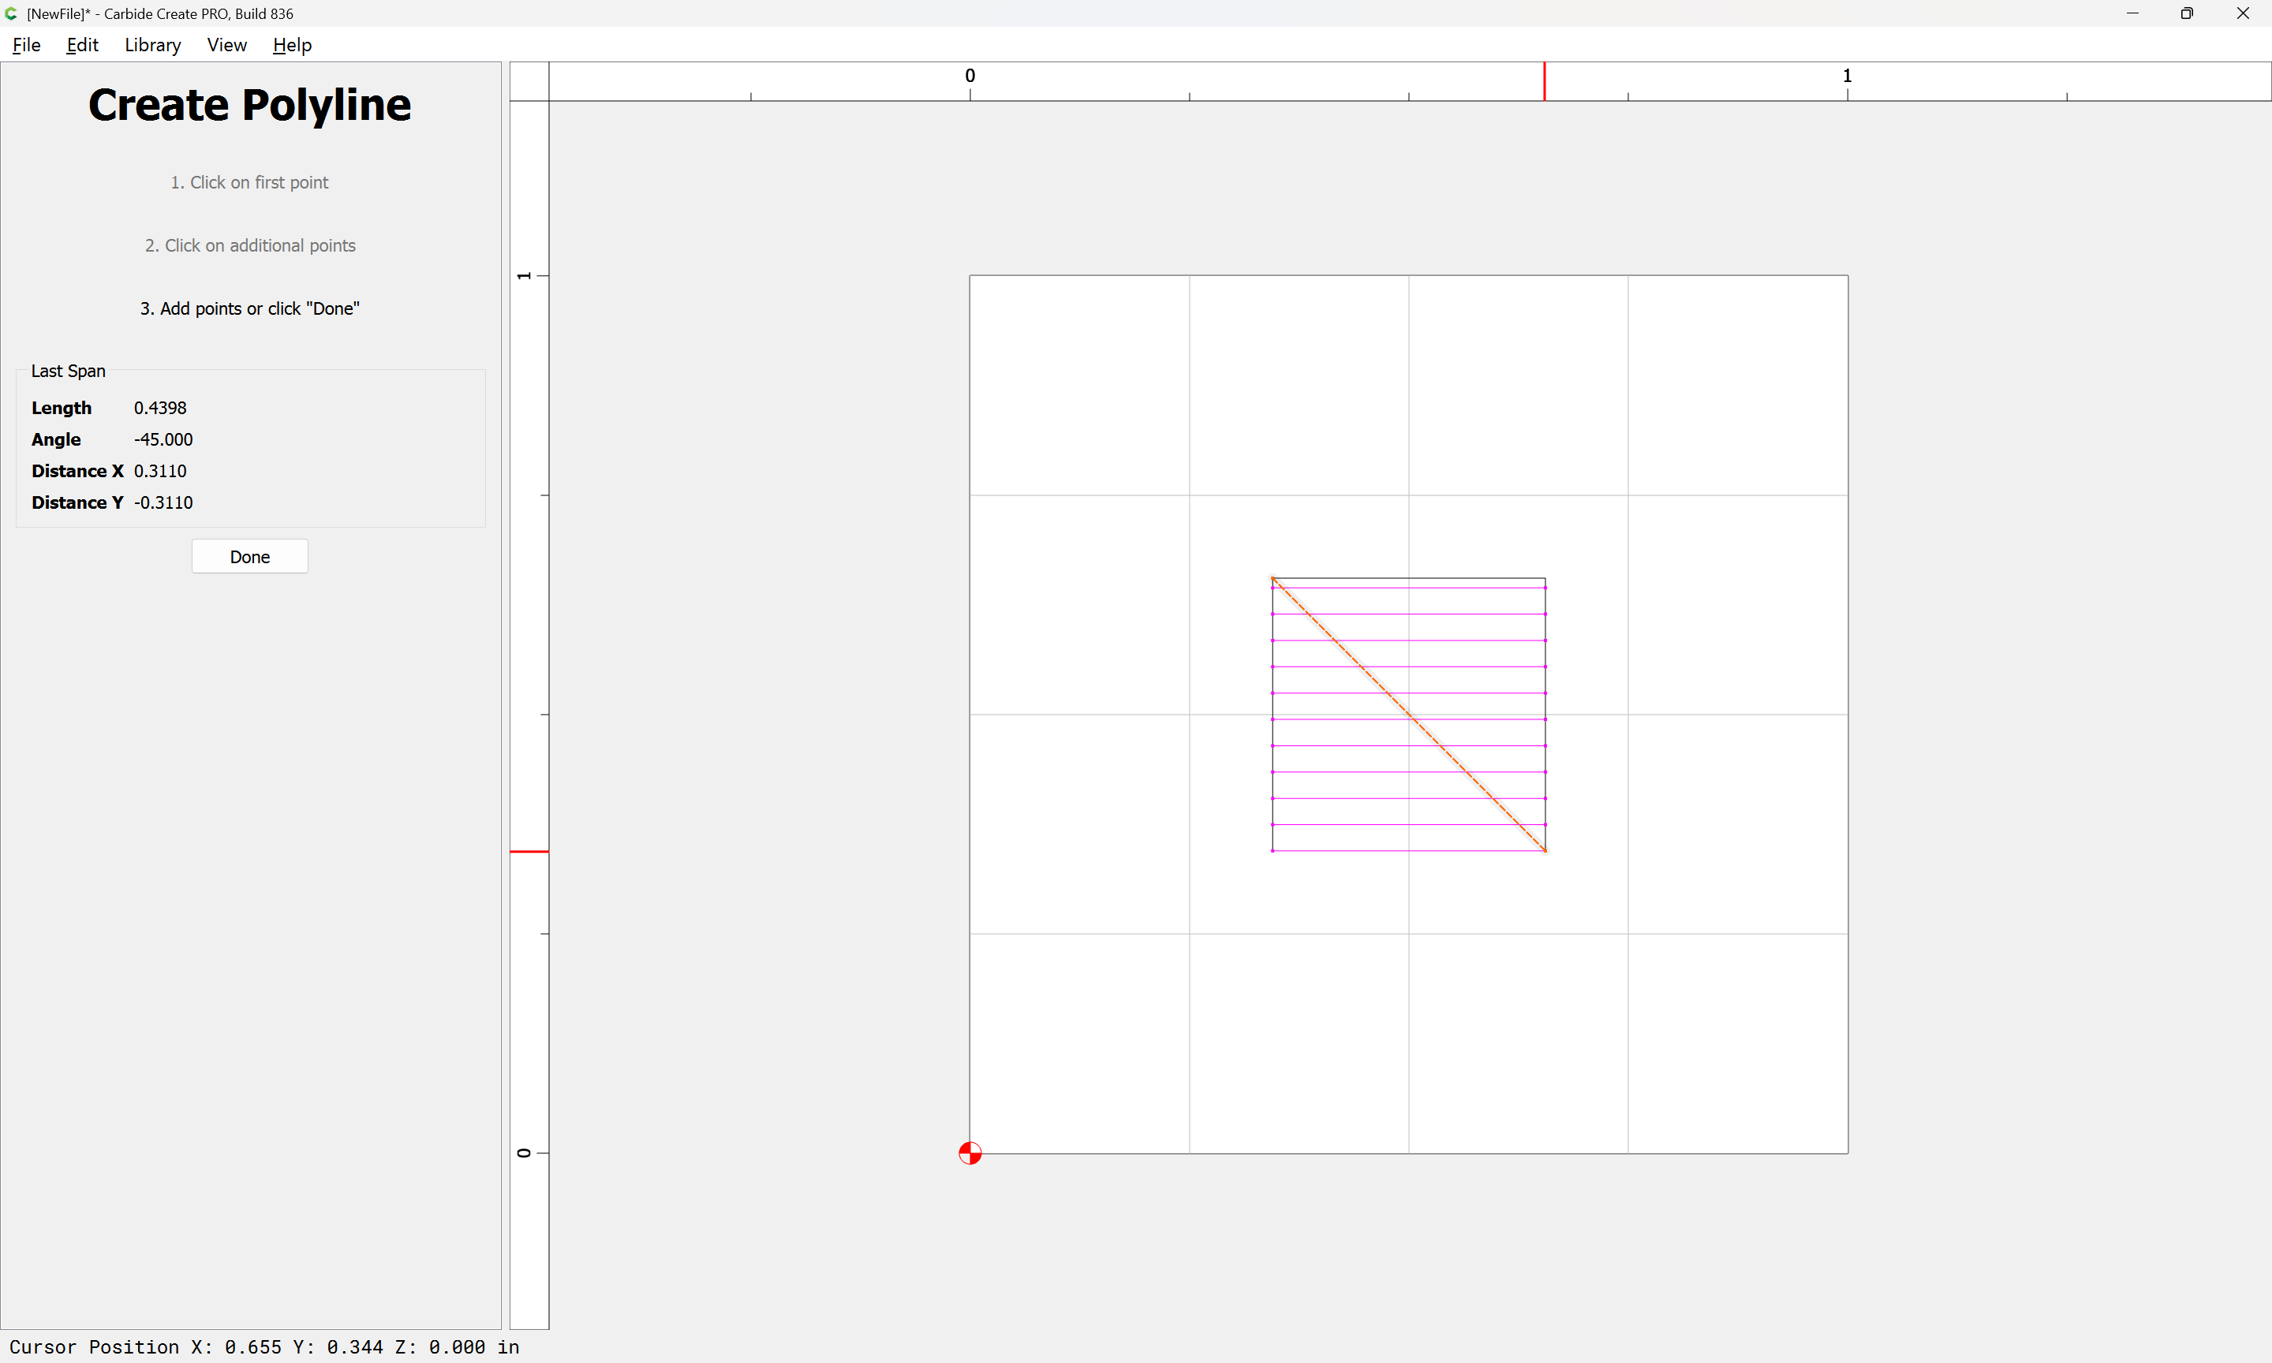Screen dimensions: 2272x1363
Task: Click red cursor marker on vertical ruler
Action: click(x=529, y=851)
